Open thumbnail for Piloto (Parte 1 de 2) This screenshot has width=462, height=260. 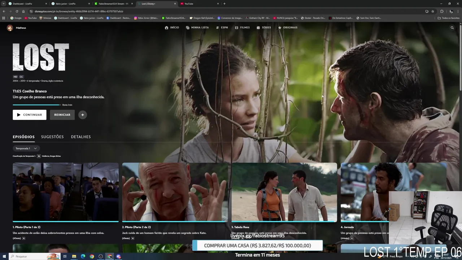coord(66,192)
